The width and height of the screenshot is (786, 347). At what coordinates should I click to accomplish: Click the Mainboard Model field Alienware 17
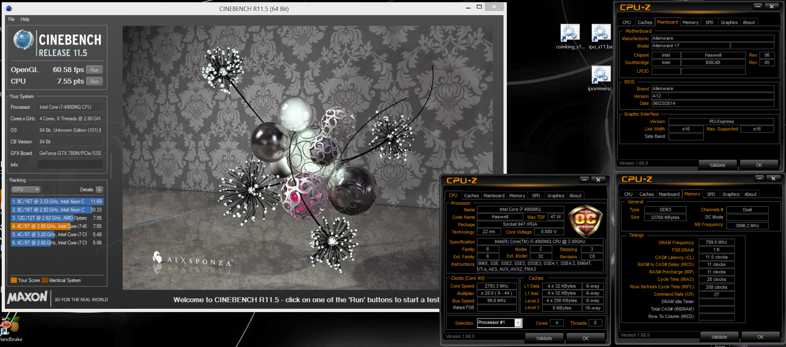click(691, 46)
